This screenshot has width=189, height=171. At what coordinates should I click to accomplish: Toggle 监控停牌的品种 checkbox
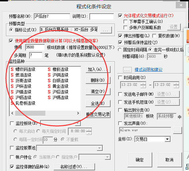pyautogui.click(x=12, y=167)
